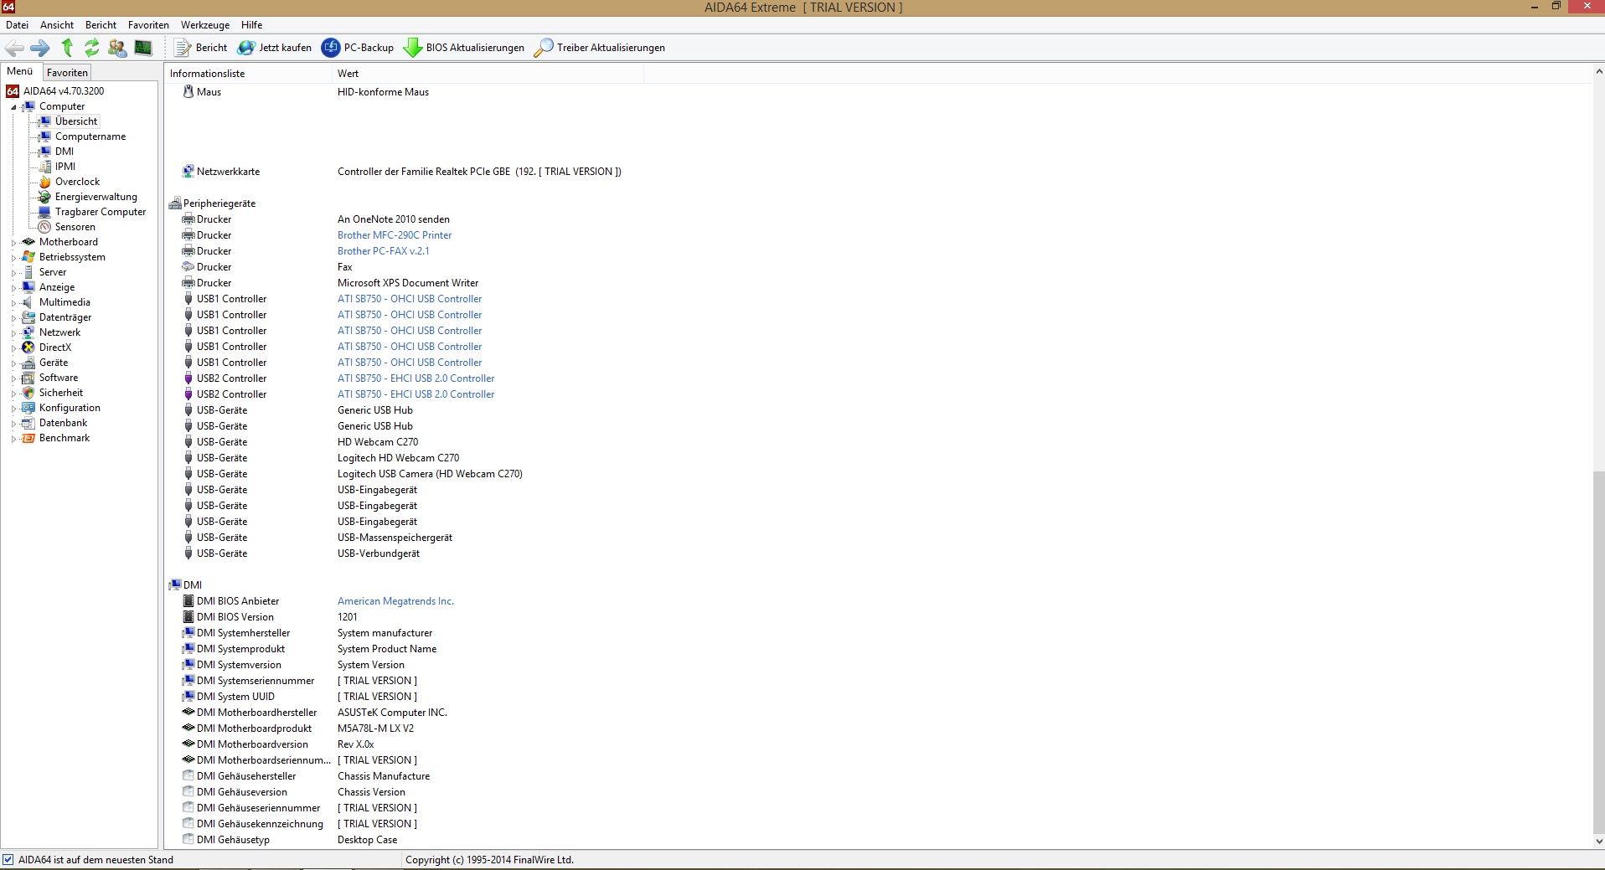Image resolution: width=1605 pixels, height=870 pixels.
Task: Click the Overclock flame icon
Action: click(x=45, y=182)
